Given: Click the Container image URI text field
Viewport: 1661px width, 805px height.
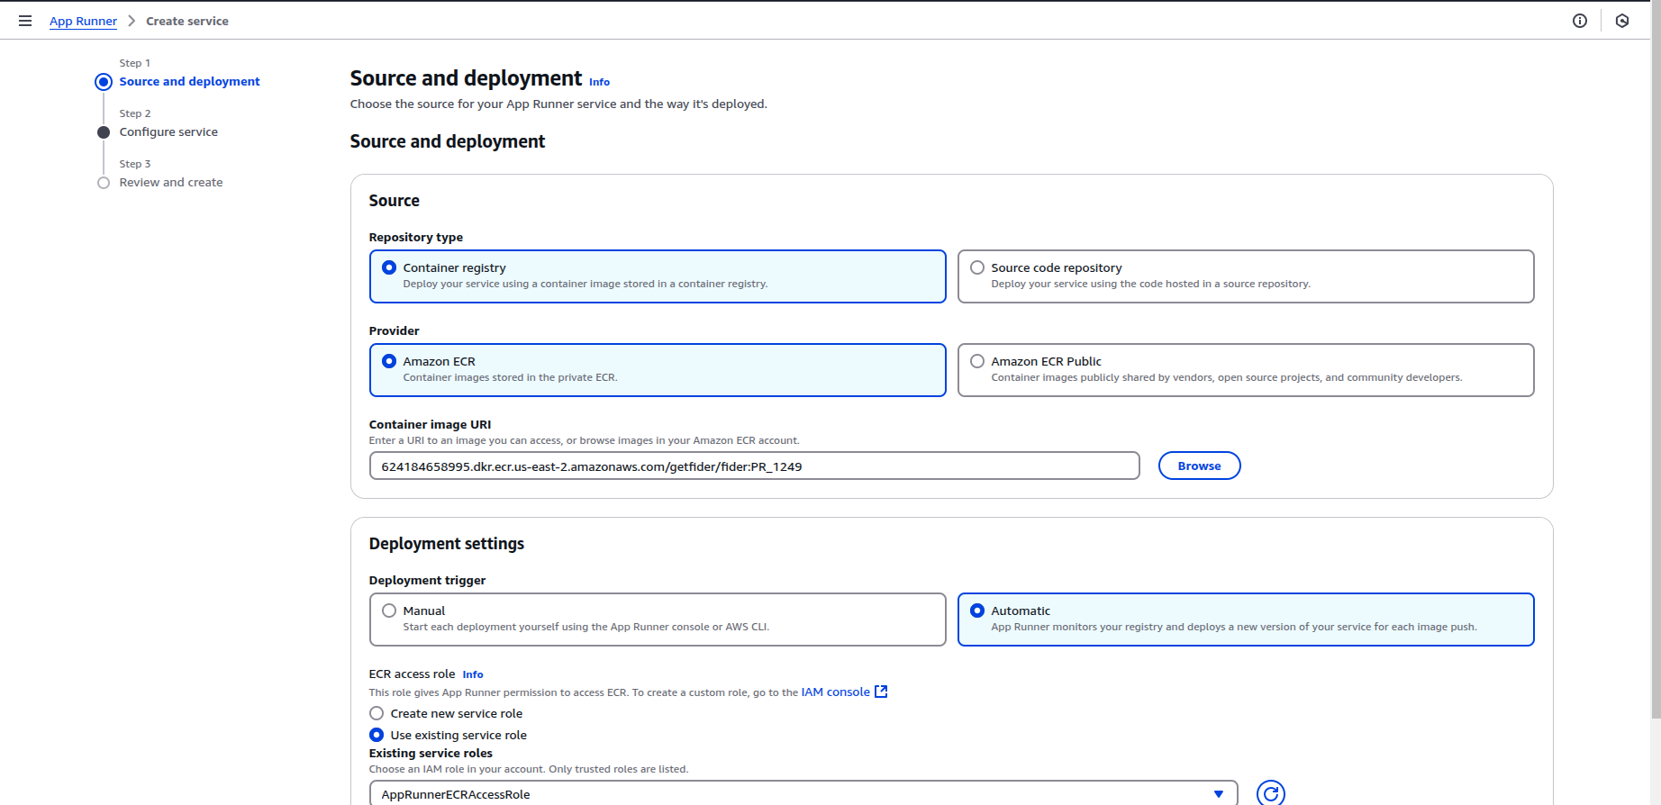Looking at the screenshot, I should pos(754,466).
